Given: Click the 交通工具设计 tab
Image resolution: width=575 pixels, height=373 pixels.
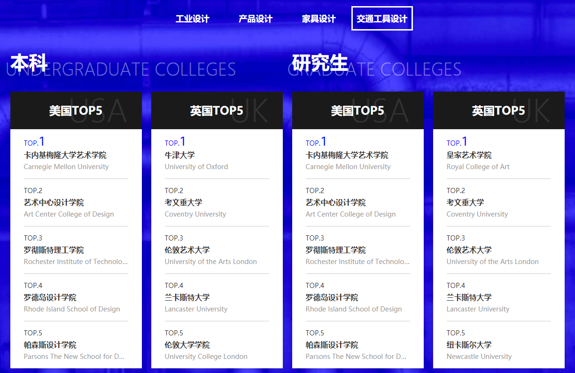Looking at the screenshot, I should click(x=382, y=18).
